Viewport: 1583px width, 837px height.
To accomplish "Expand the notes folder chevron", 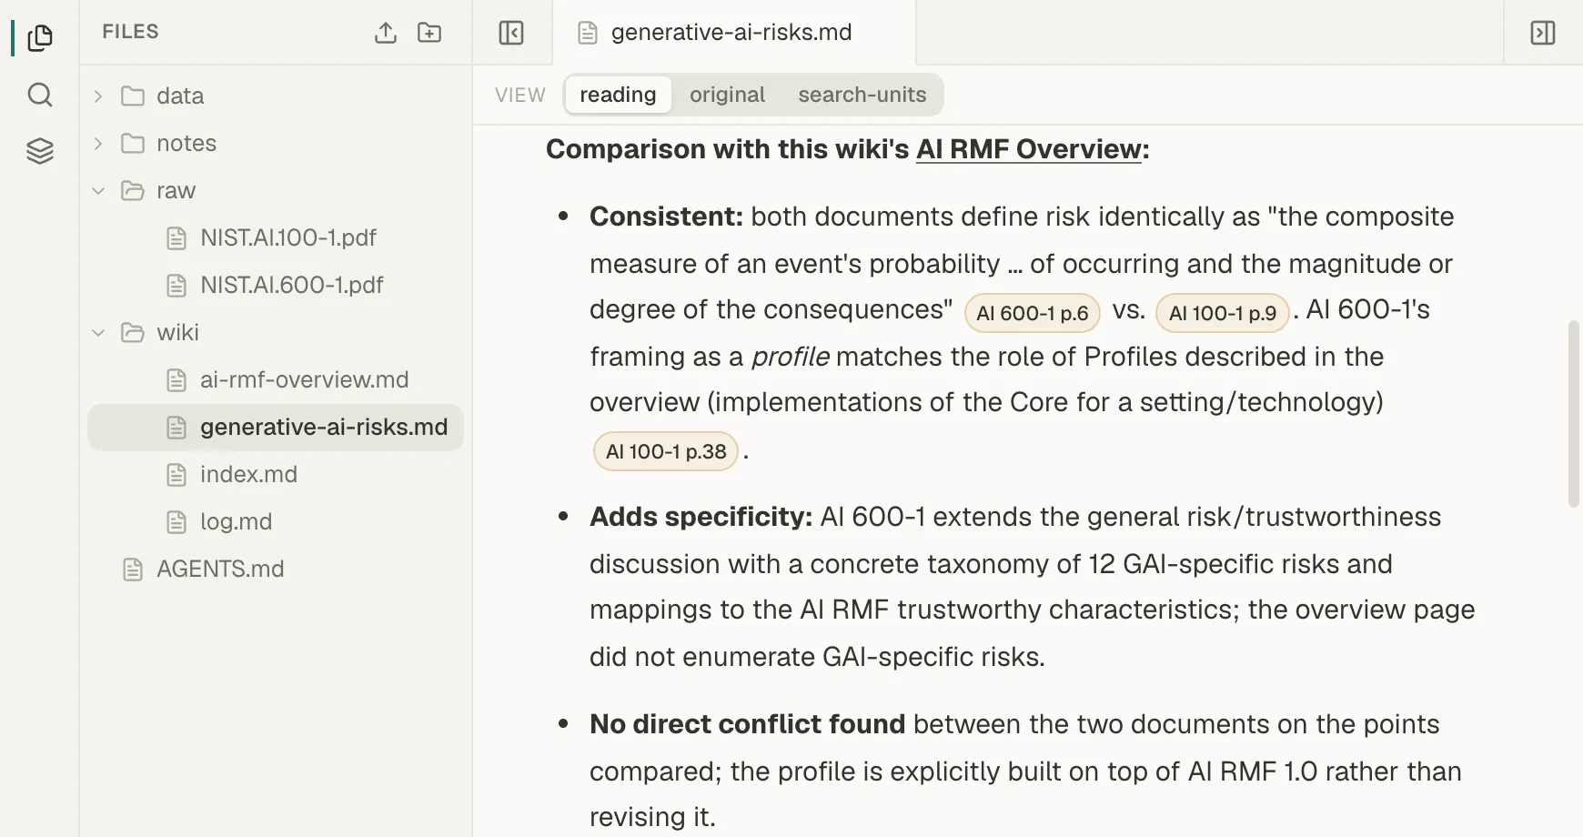I will [98, 143].
